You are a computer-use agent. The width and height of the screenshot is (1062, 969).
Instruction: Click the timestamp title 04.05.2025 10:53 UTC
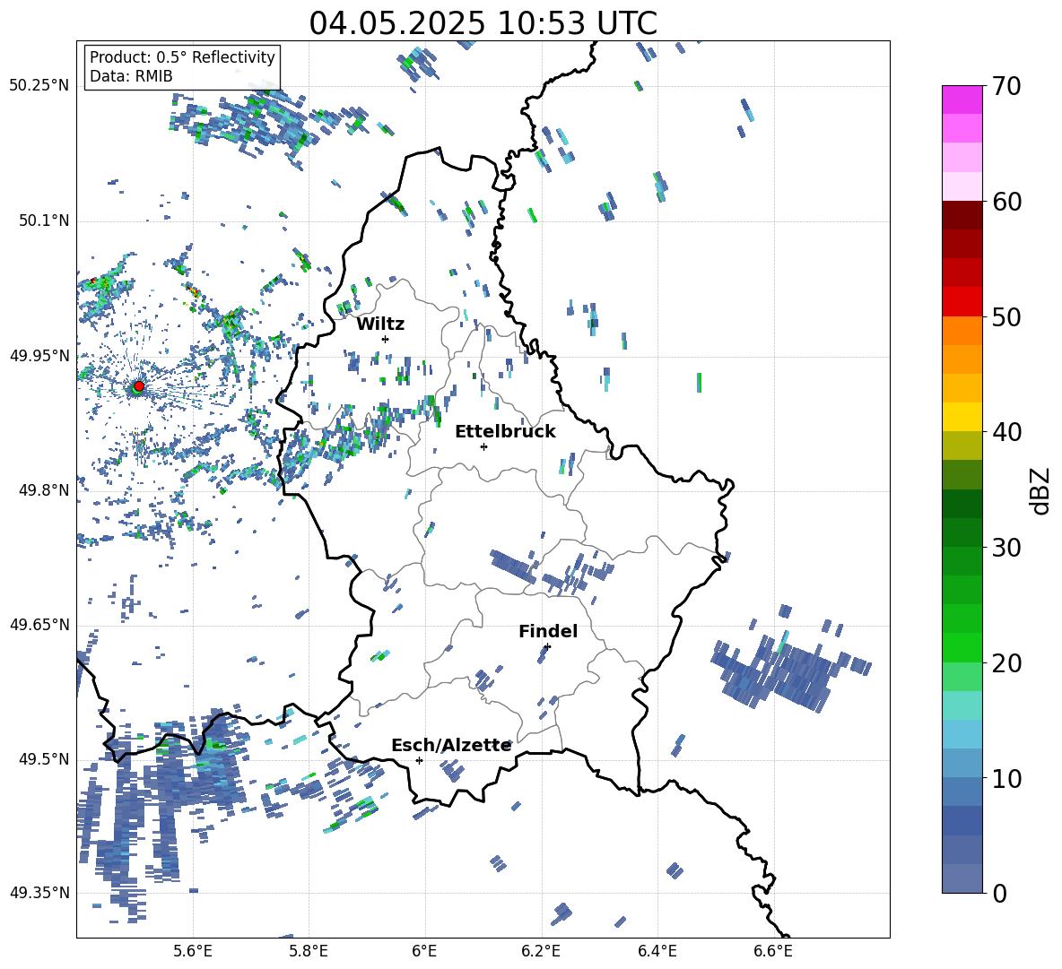(483, 23)
